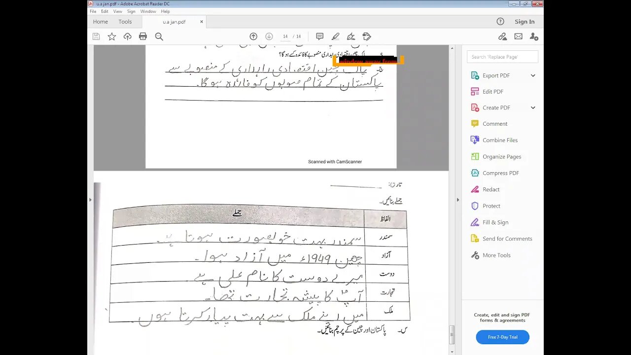Bookmark the file with the star icon
631x355 pixels.
pyautogui.click(x=112, y=36)
